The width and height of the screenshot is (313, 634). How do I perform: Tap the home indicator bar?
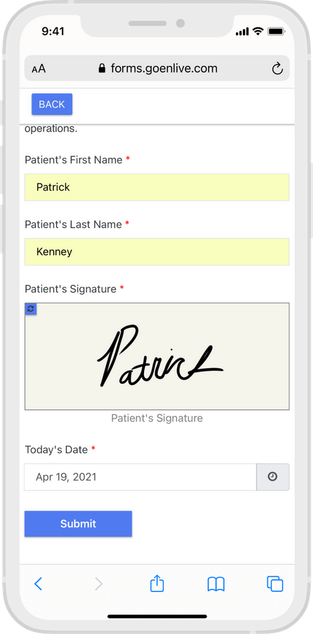(157, 616)
